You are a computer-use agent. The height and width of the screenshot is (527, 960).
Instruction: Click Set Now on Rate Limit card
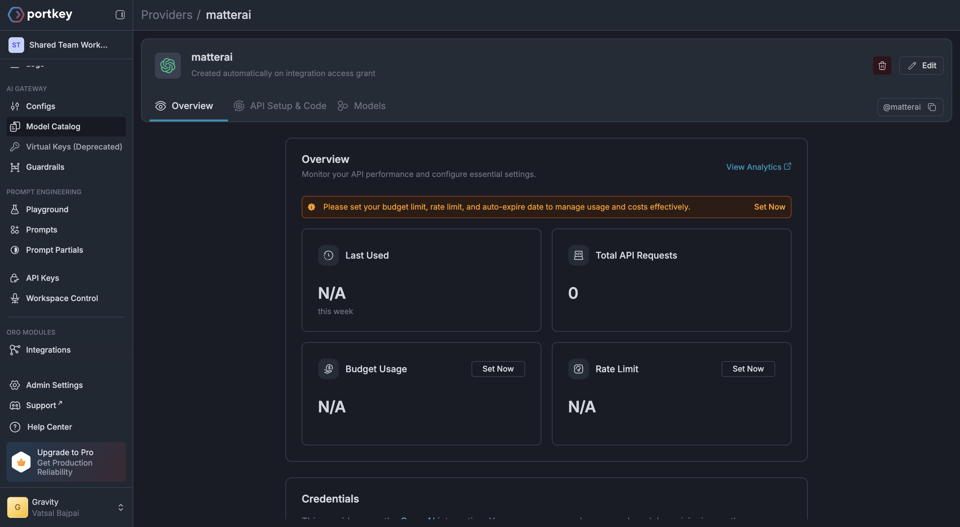click(747, 369)
